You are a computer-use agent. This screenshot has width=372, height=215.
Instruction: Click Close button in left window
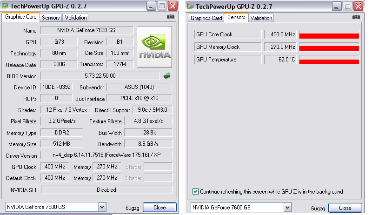pos(159,208)
